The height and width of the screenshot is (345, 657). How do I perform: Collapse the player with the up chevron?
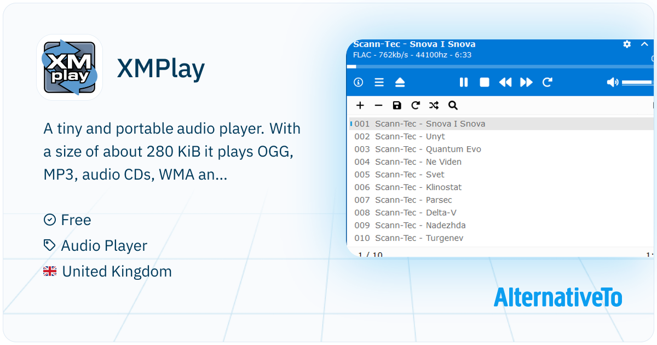(644, 44)
